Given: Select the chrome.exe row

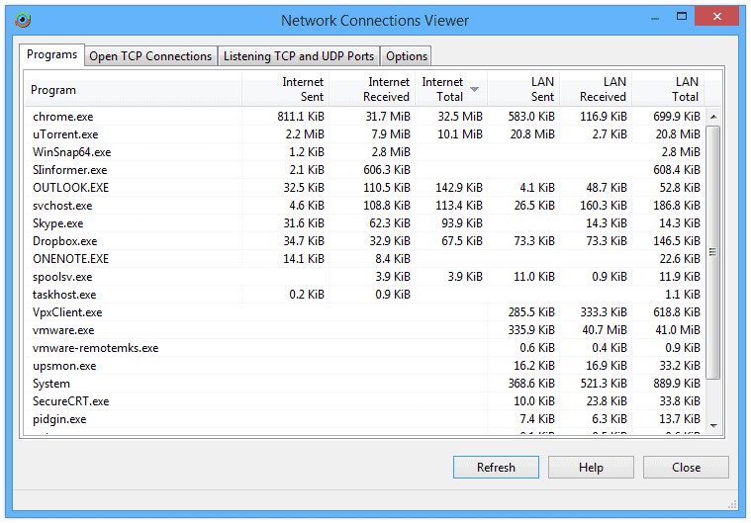Looking at the screenshot, I should pyautogui.click(x=63, y=117).
